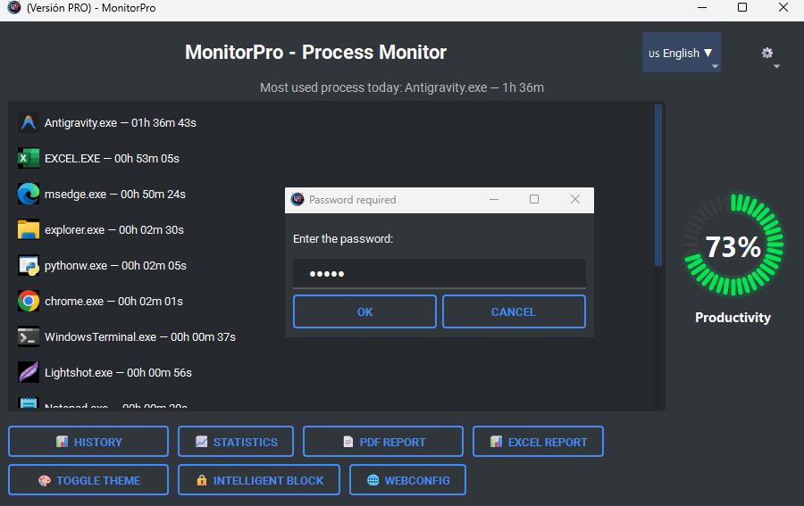Viewport: 804px width, 506px height.
Task: Close the Password required dialog
Action: pyautogui.click(x=575, y=199)
